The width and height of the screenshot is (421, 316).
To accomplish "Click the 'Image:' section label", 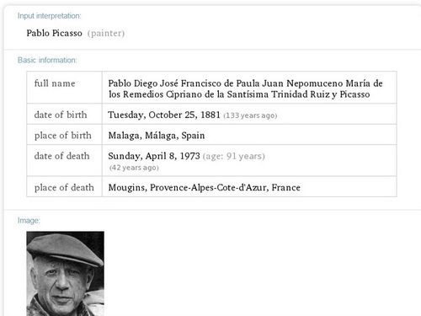I will [x=29, y=221].
